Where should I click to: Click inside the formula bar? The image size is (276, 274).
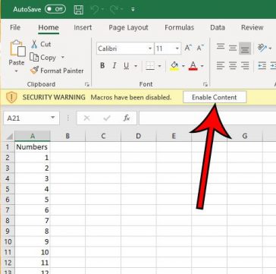(x=207, y=118)
